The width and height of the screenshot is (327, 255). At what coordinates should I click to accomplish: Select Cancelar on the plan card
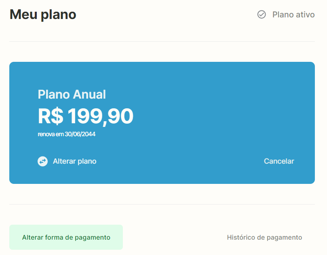(279, 161)
